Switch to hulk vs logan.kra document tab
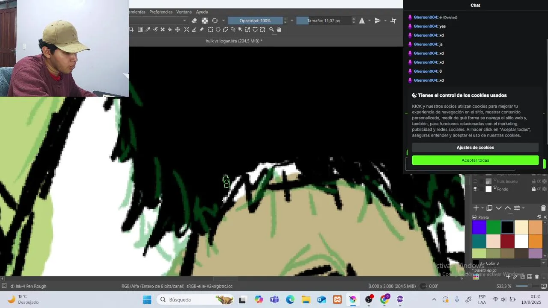The image size is (548, 308). coord(234,41)
